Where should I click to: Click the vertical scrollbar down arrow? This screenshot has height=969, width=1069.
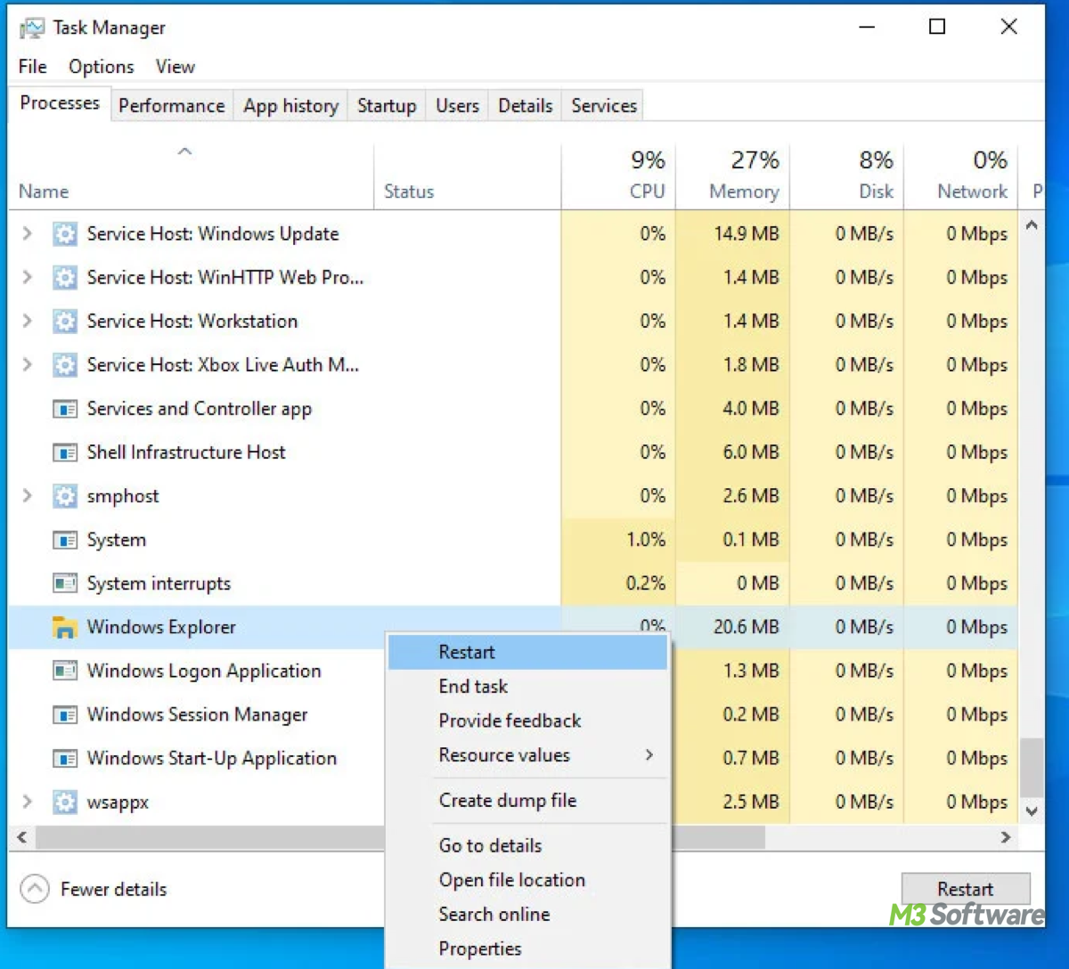[1032, 811]
